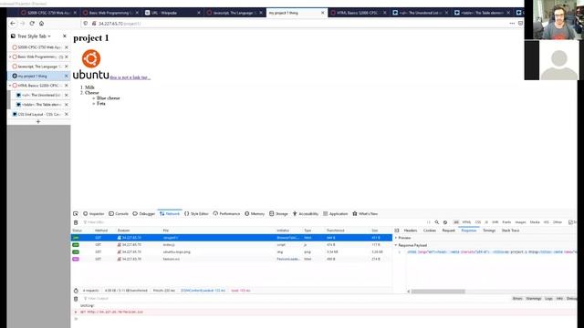Grab the response pane horizontal scrollbar
The height and width of the screenshot is (328, 584).
click(x=438, y=292)
